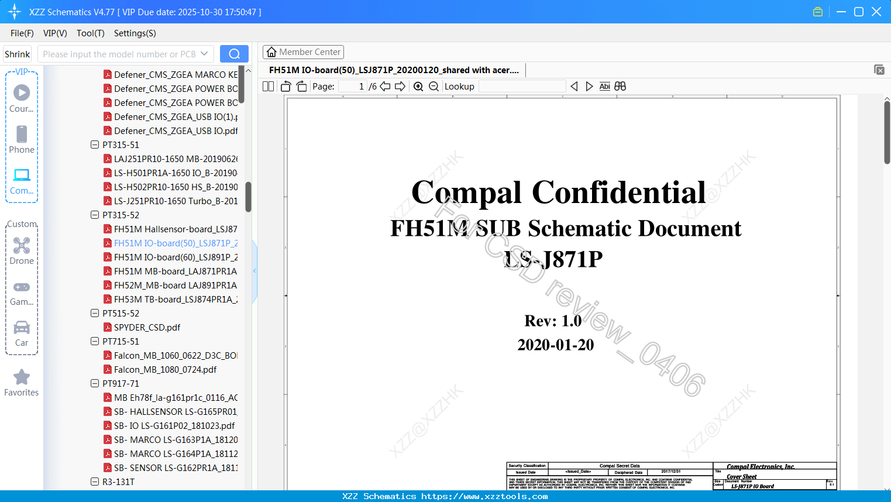891x502 pixels.
Task: Click the document viewer vertical scrollbar thumb
Action: tap(887, 132)
